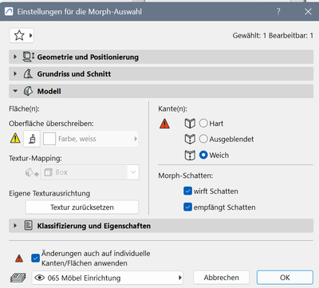Viewport: 319px width, 288px height.
Task: Collapse the Modell section
Action: [x=15, y=91]
